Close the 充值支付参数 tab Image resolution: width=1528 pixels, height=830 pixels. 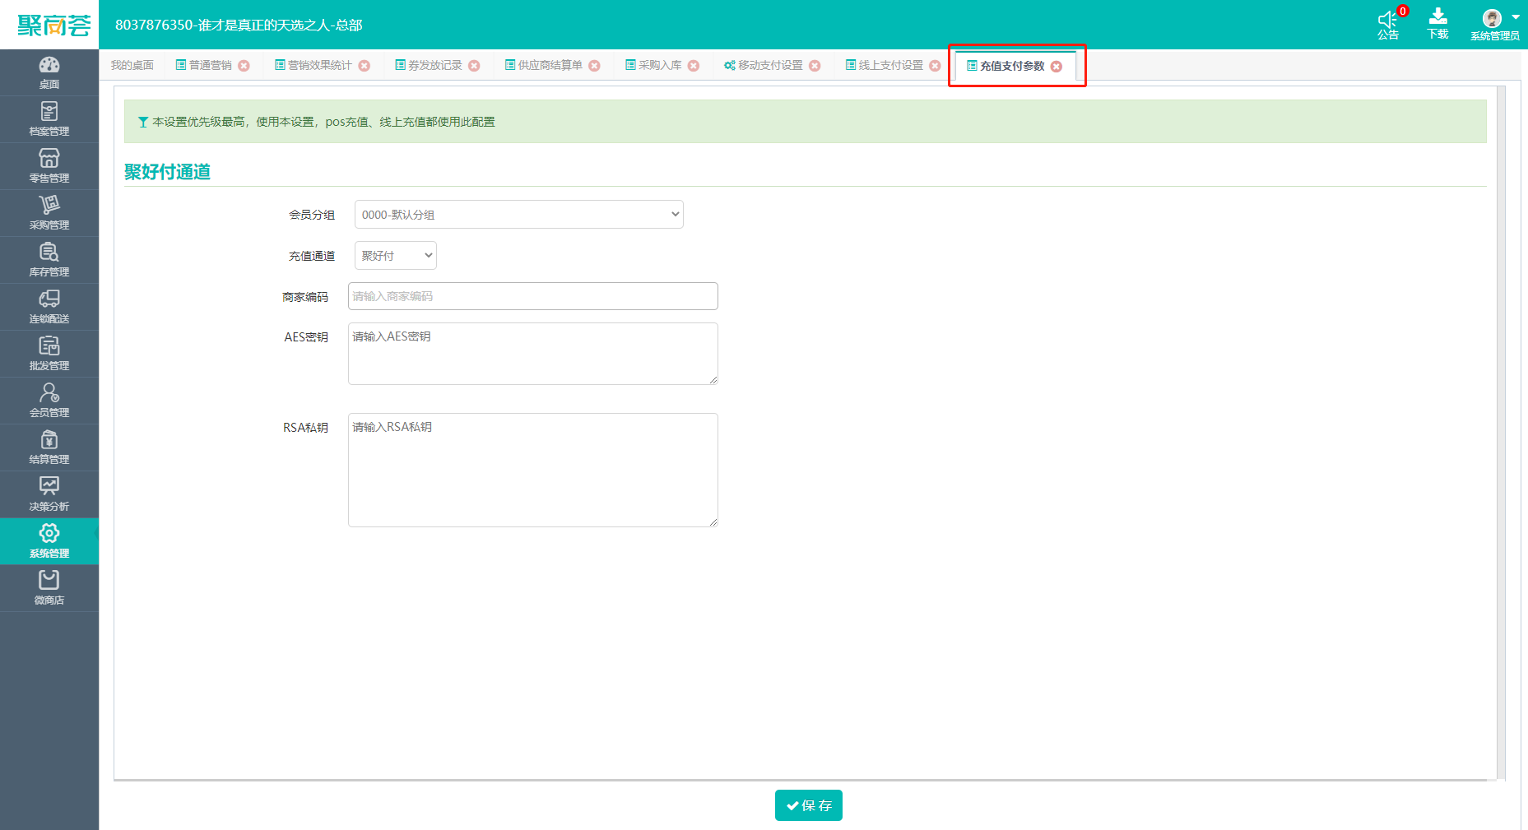1057,67
